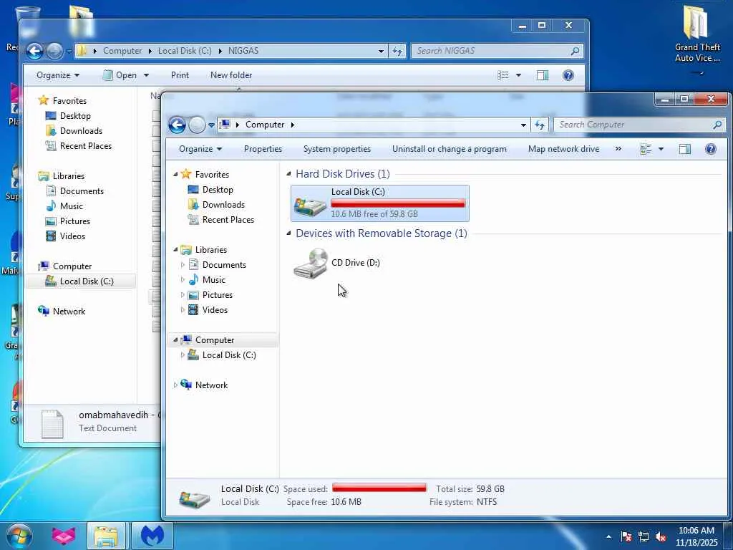Expand address bar history in Computer window
Viewport: 733px width, 550px height.
click(523, 125)
